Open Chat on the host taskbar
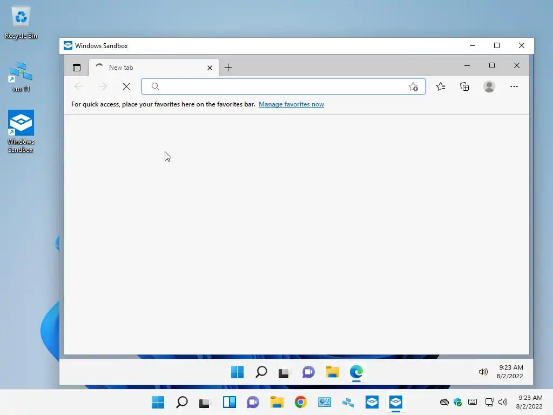Screen dimensions: 553x415 point(253,402)
